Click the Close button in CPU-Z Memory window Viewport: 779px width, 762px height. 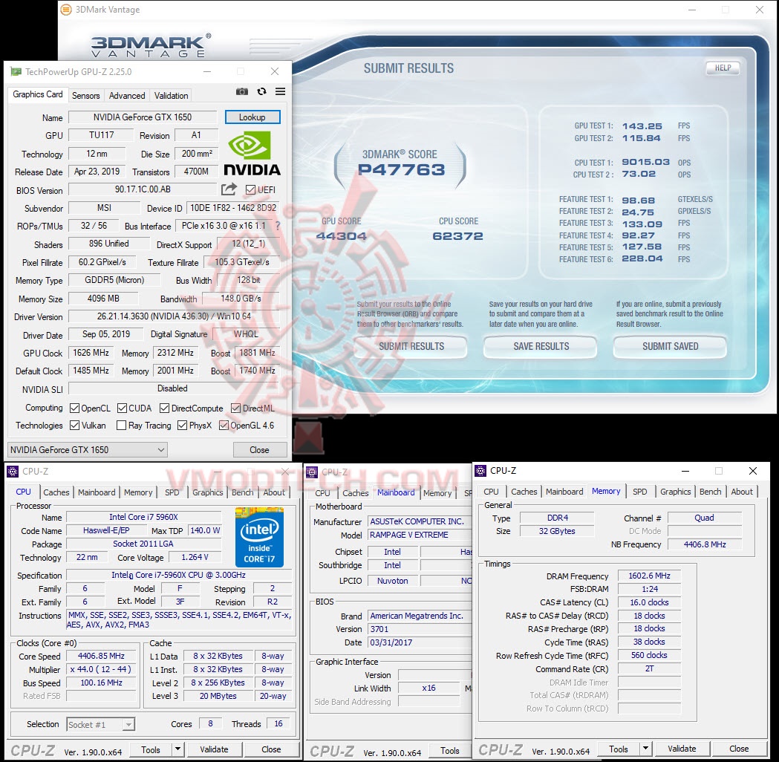pos(739,749)
